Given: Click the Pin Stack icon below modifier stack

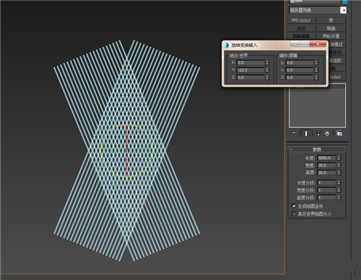Looking at the screenshot, I should point(293,134).
